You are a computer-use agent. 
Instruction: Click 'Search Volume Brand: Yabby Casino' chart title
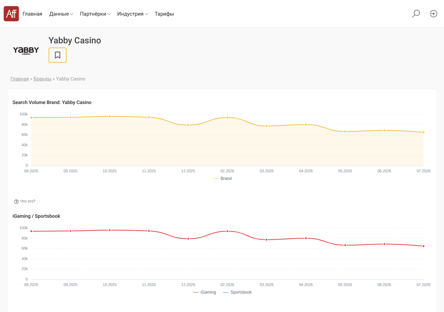tap(52, 102)
